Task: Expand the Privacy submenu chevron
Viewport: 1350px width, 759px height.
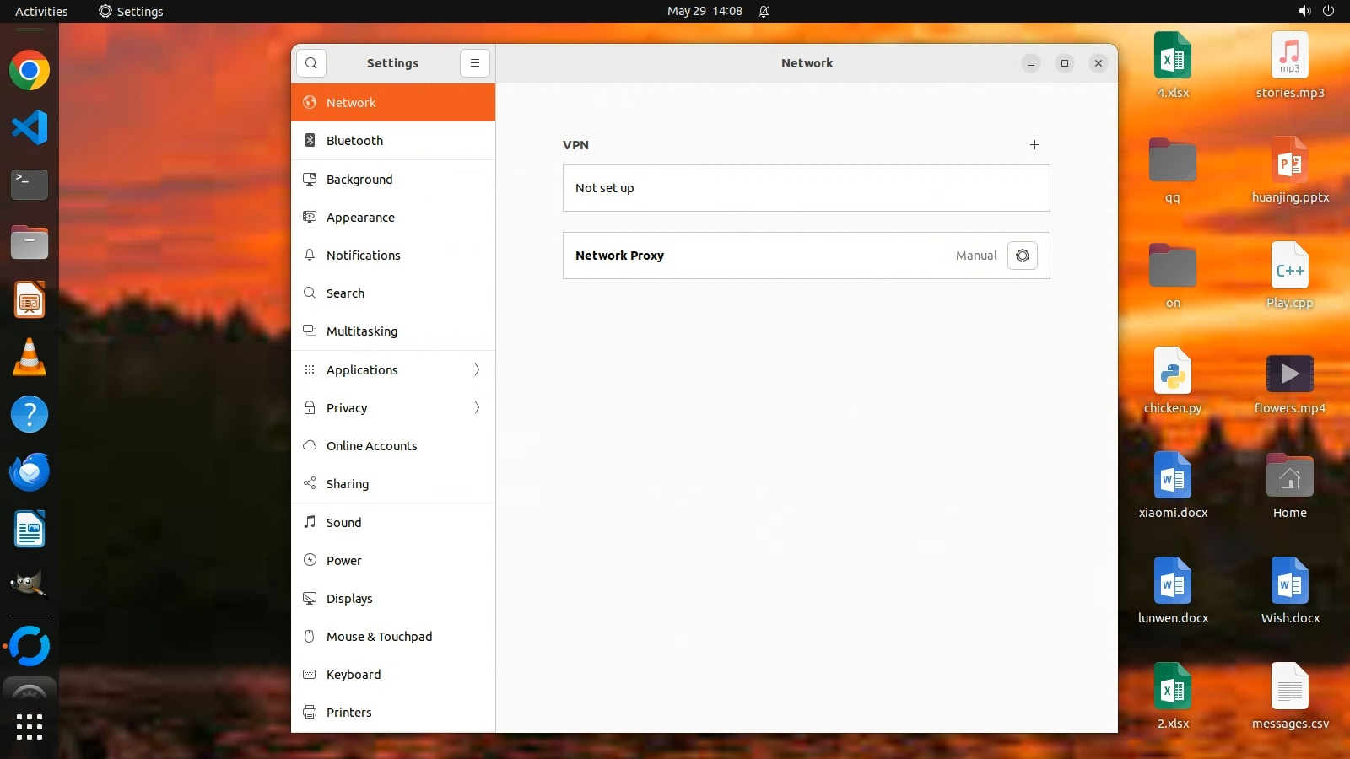Action: tap(477, 408)
